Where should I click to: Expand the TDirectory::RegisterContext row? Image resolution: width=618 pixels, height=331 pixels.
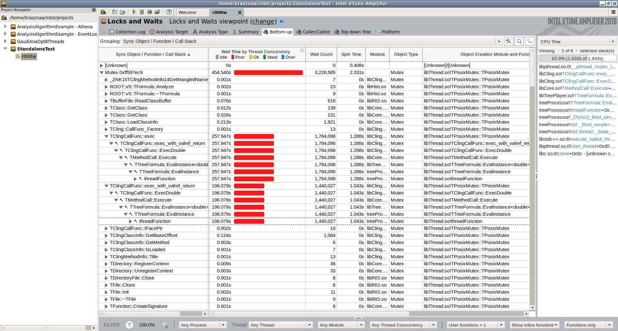point(106,264)
